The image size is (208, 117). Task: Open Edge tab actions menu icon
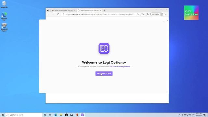(x=48, y=10)
